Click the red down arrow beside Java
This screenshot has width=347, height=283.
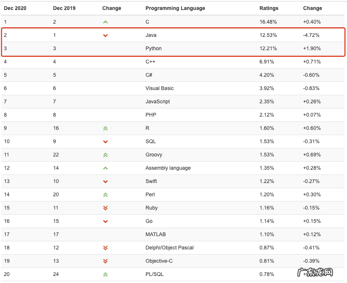pos(105,35)
